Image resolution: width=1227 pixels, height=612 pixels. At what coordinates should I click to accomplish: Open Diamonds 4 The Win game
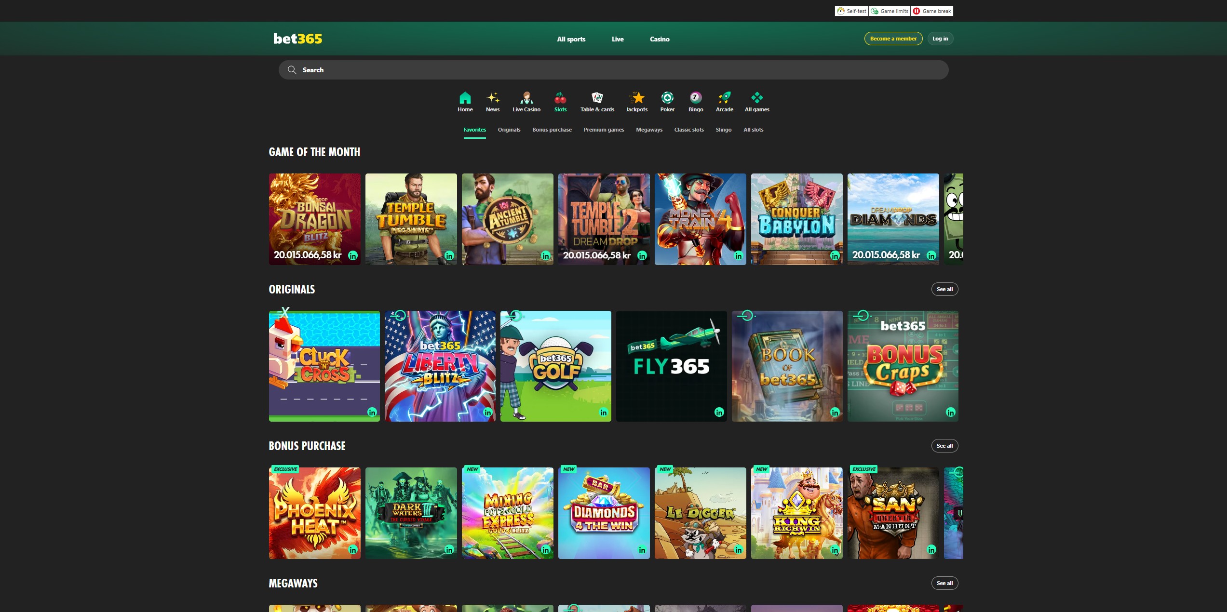pyautogui.click(x=604, y=513)
